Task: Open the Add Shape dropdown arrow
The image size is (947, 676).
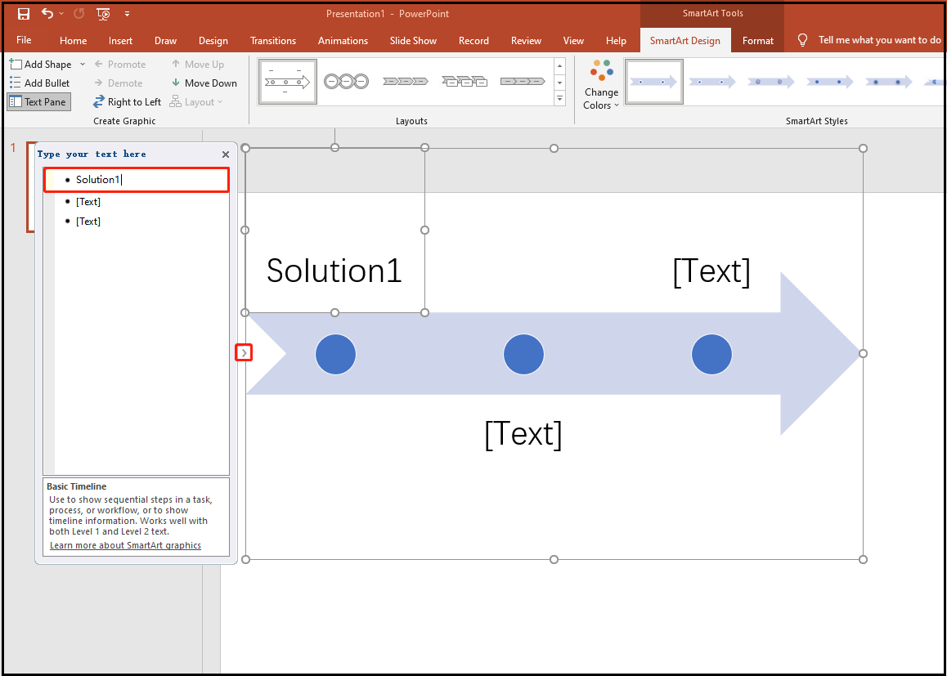Action: 82,64
